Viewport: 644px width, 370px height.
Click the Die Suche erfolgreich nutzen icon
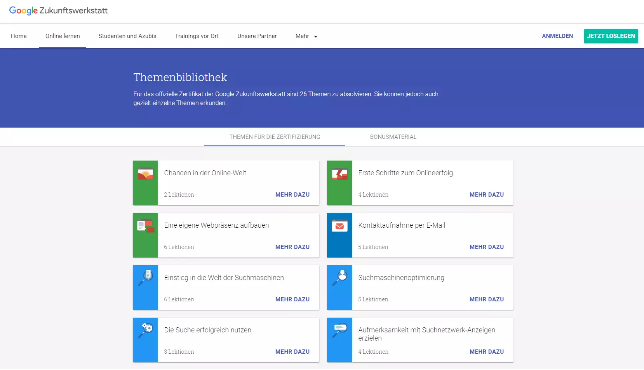click(x=145, y=330)
